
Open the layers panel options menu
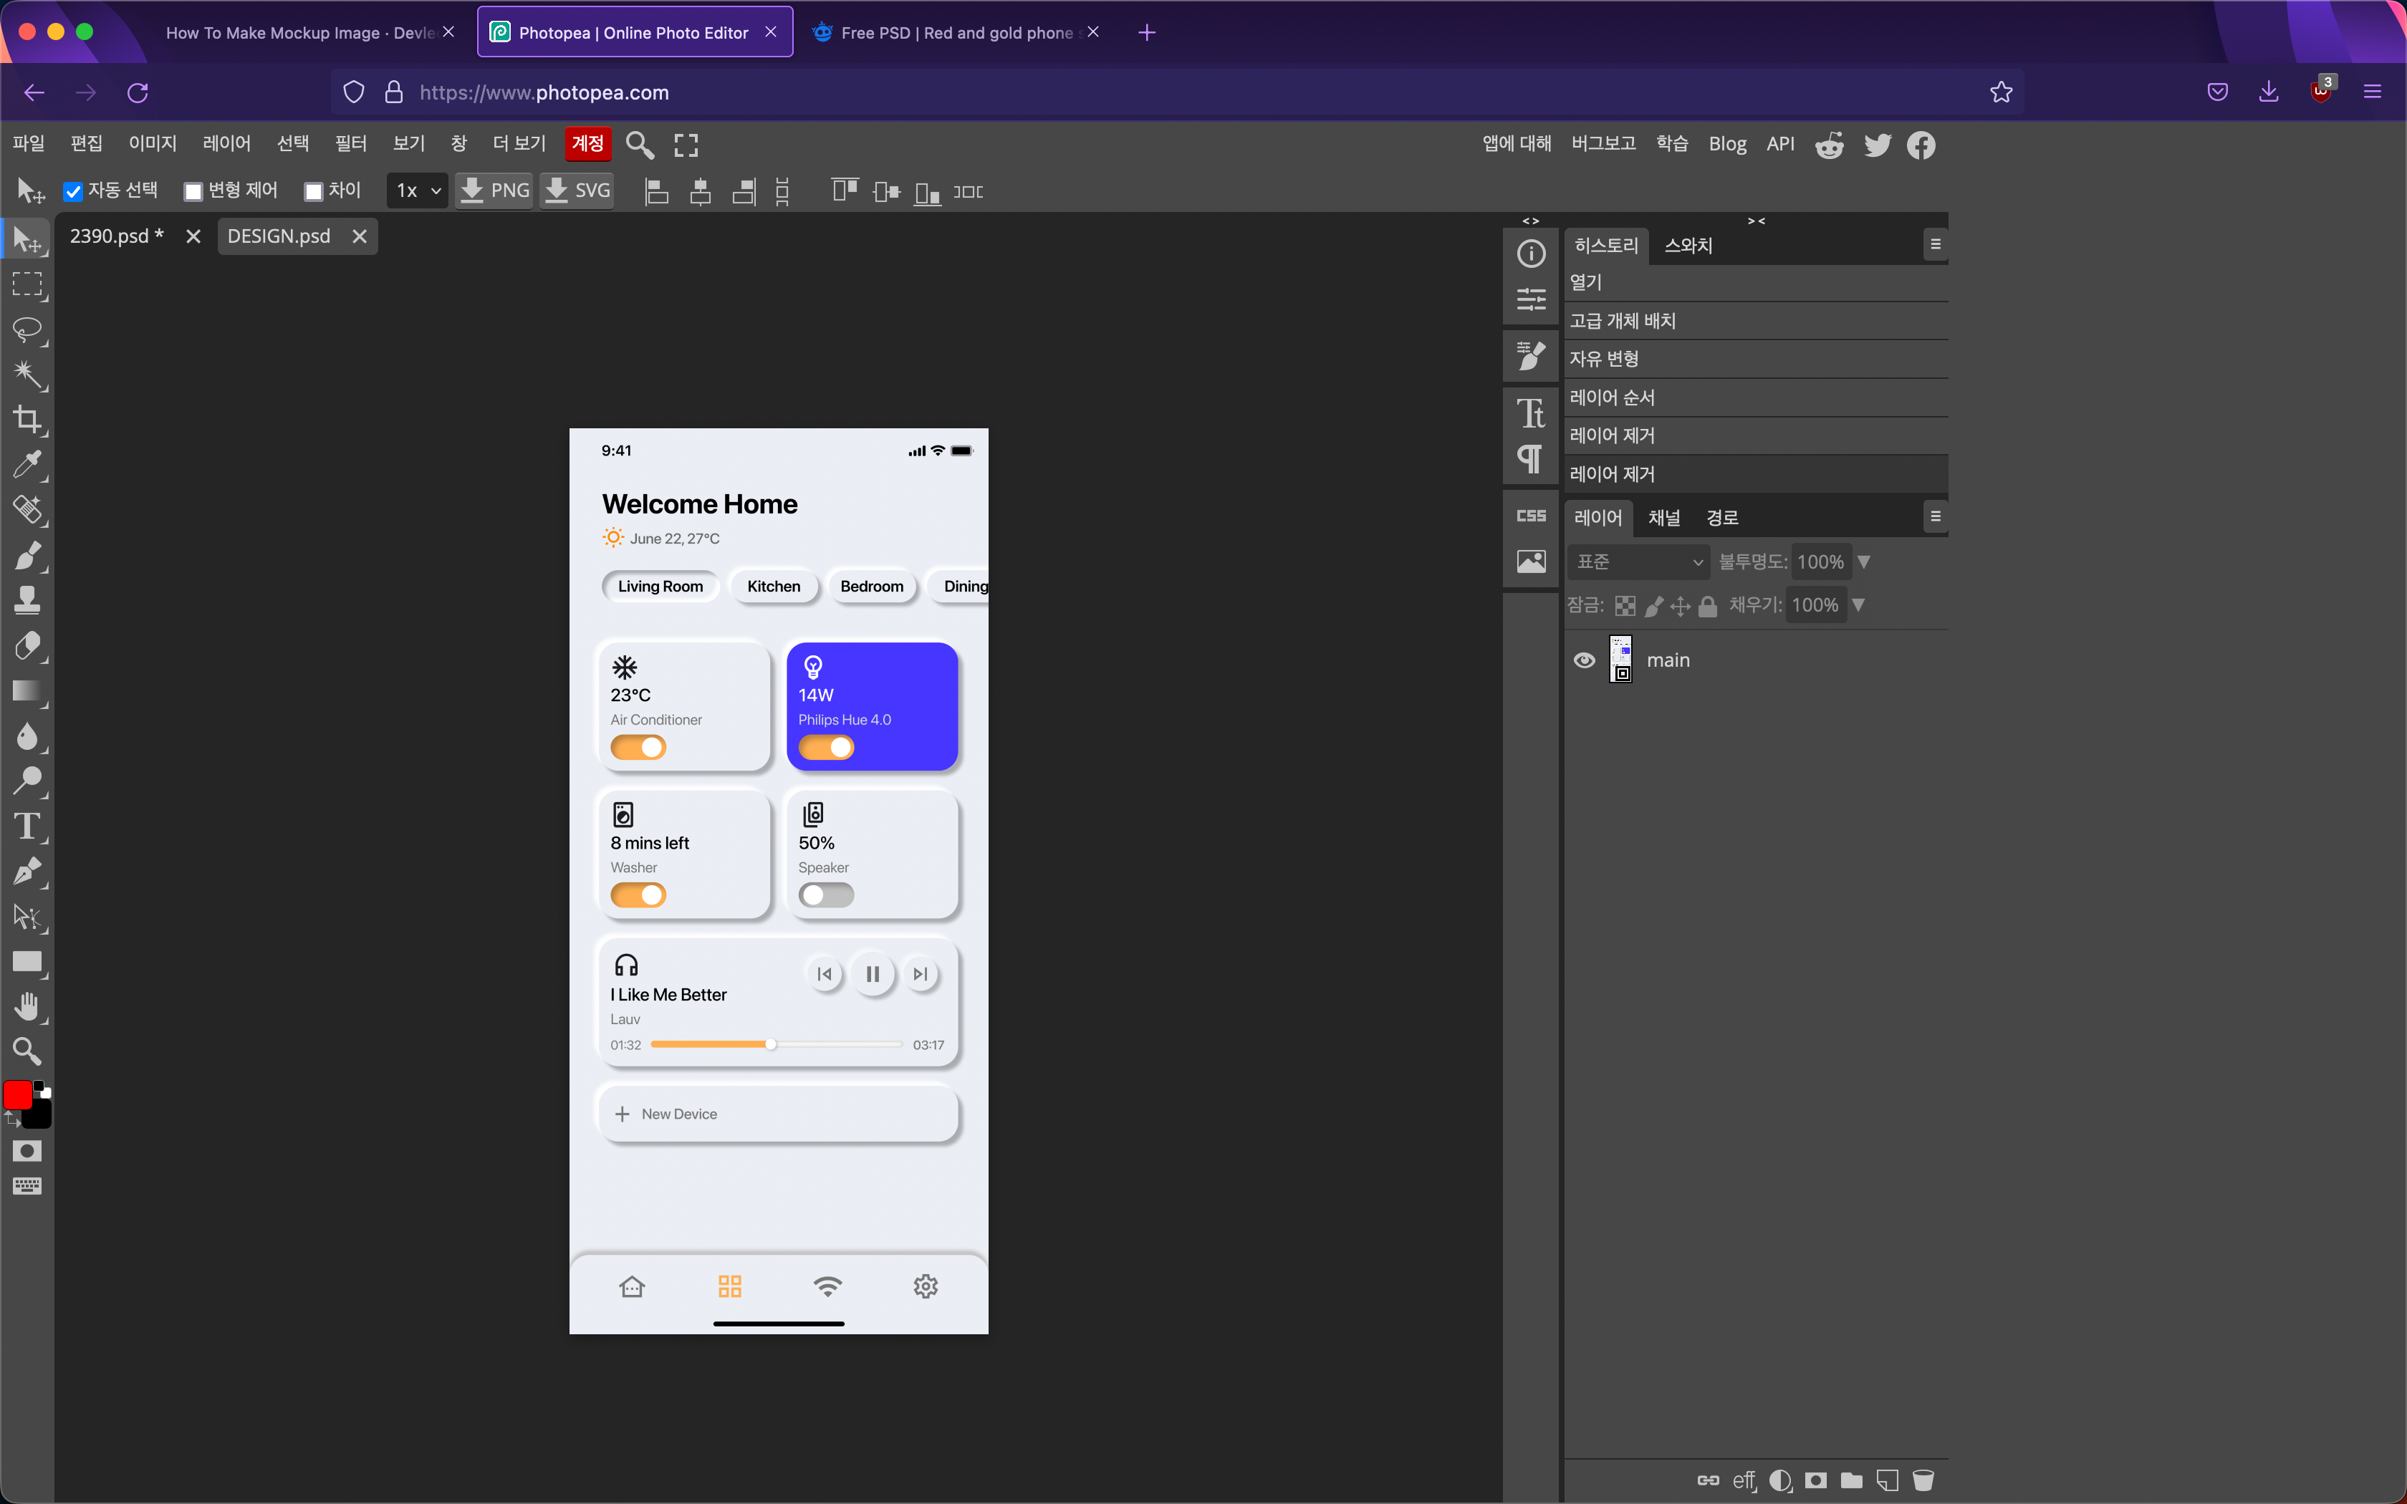click(x=1936, y=516)
